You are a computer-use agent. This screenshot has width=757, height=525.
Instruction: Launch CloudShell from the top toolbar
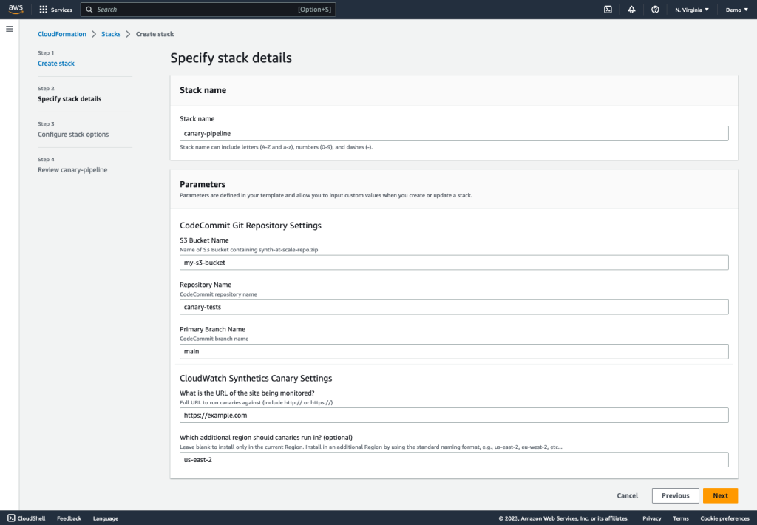pos(607,10)
